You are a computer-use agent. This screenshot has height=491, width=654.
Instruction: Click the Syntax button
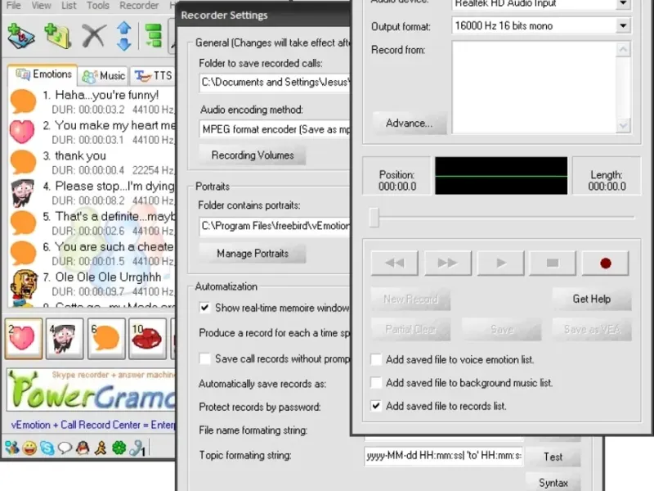(x=553, y=483)
